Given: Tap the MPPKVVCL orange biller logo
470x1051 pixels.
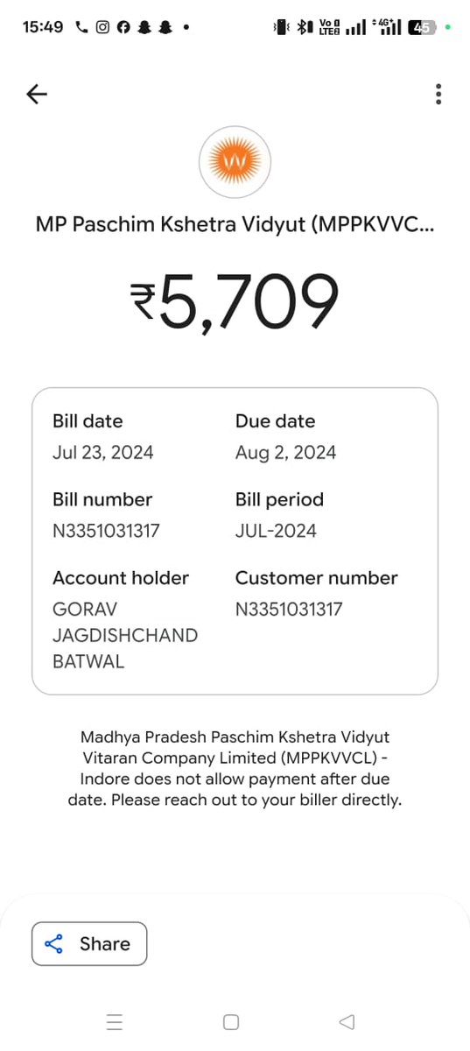Looking at the screenshot, I should (x=235, y=162).
